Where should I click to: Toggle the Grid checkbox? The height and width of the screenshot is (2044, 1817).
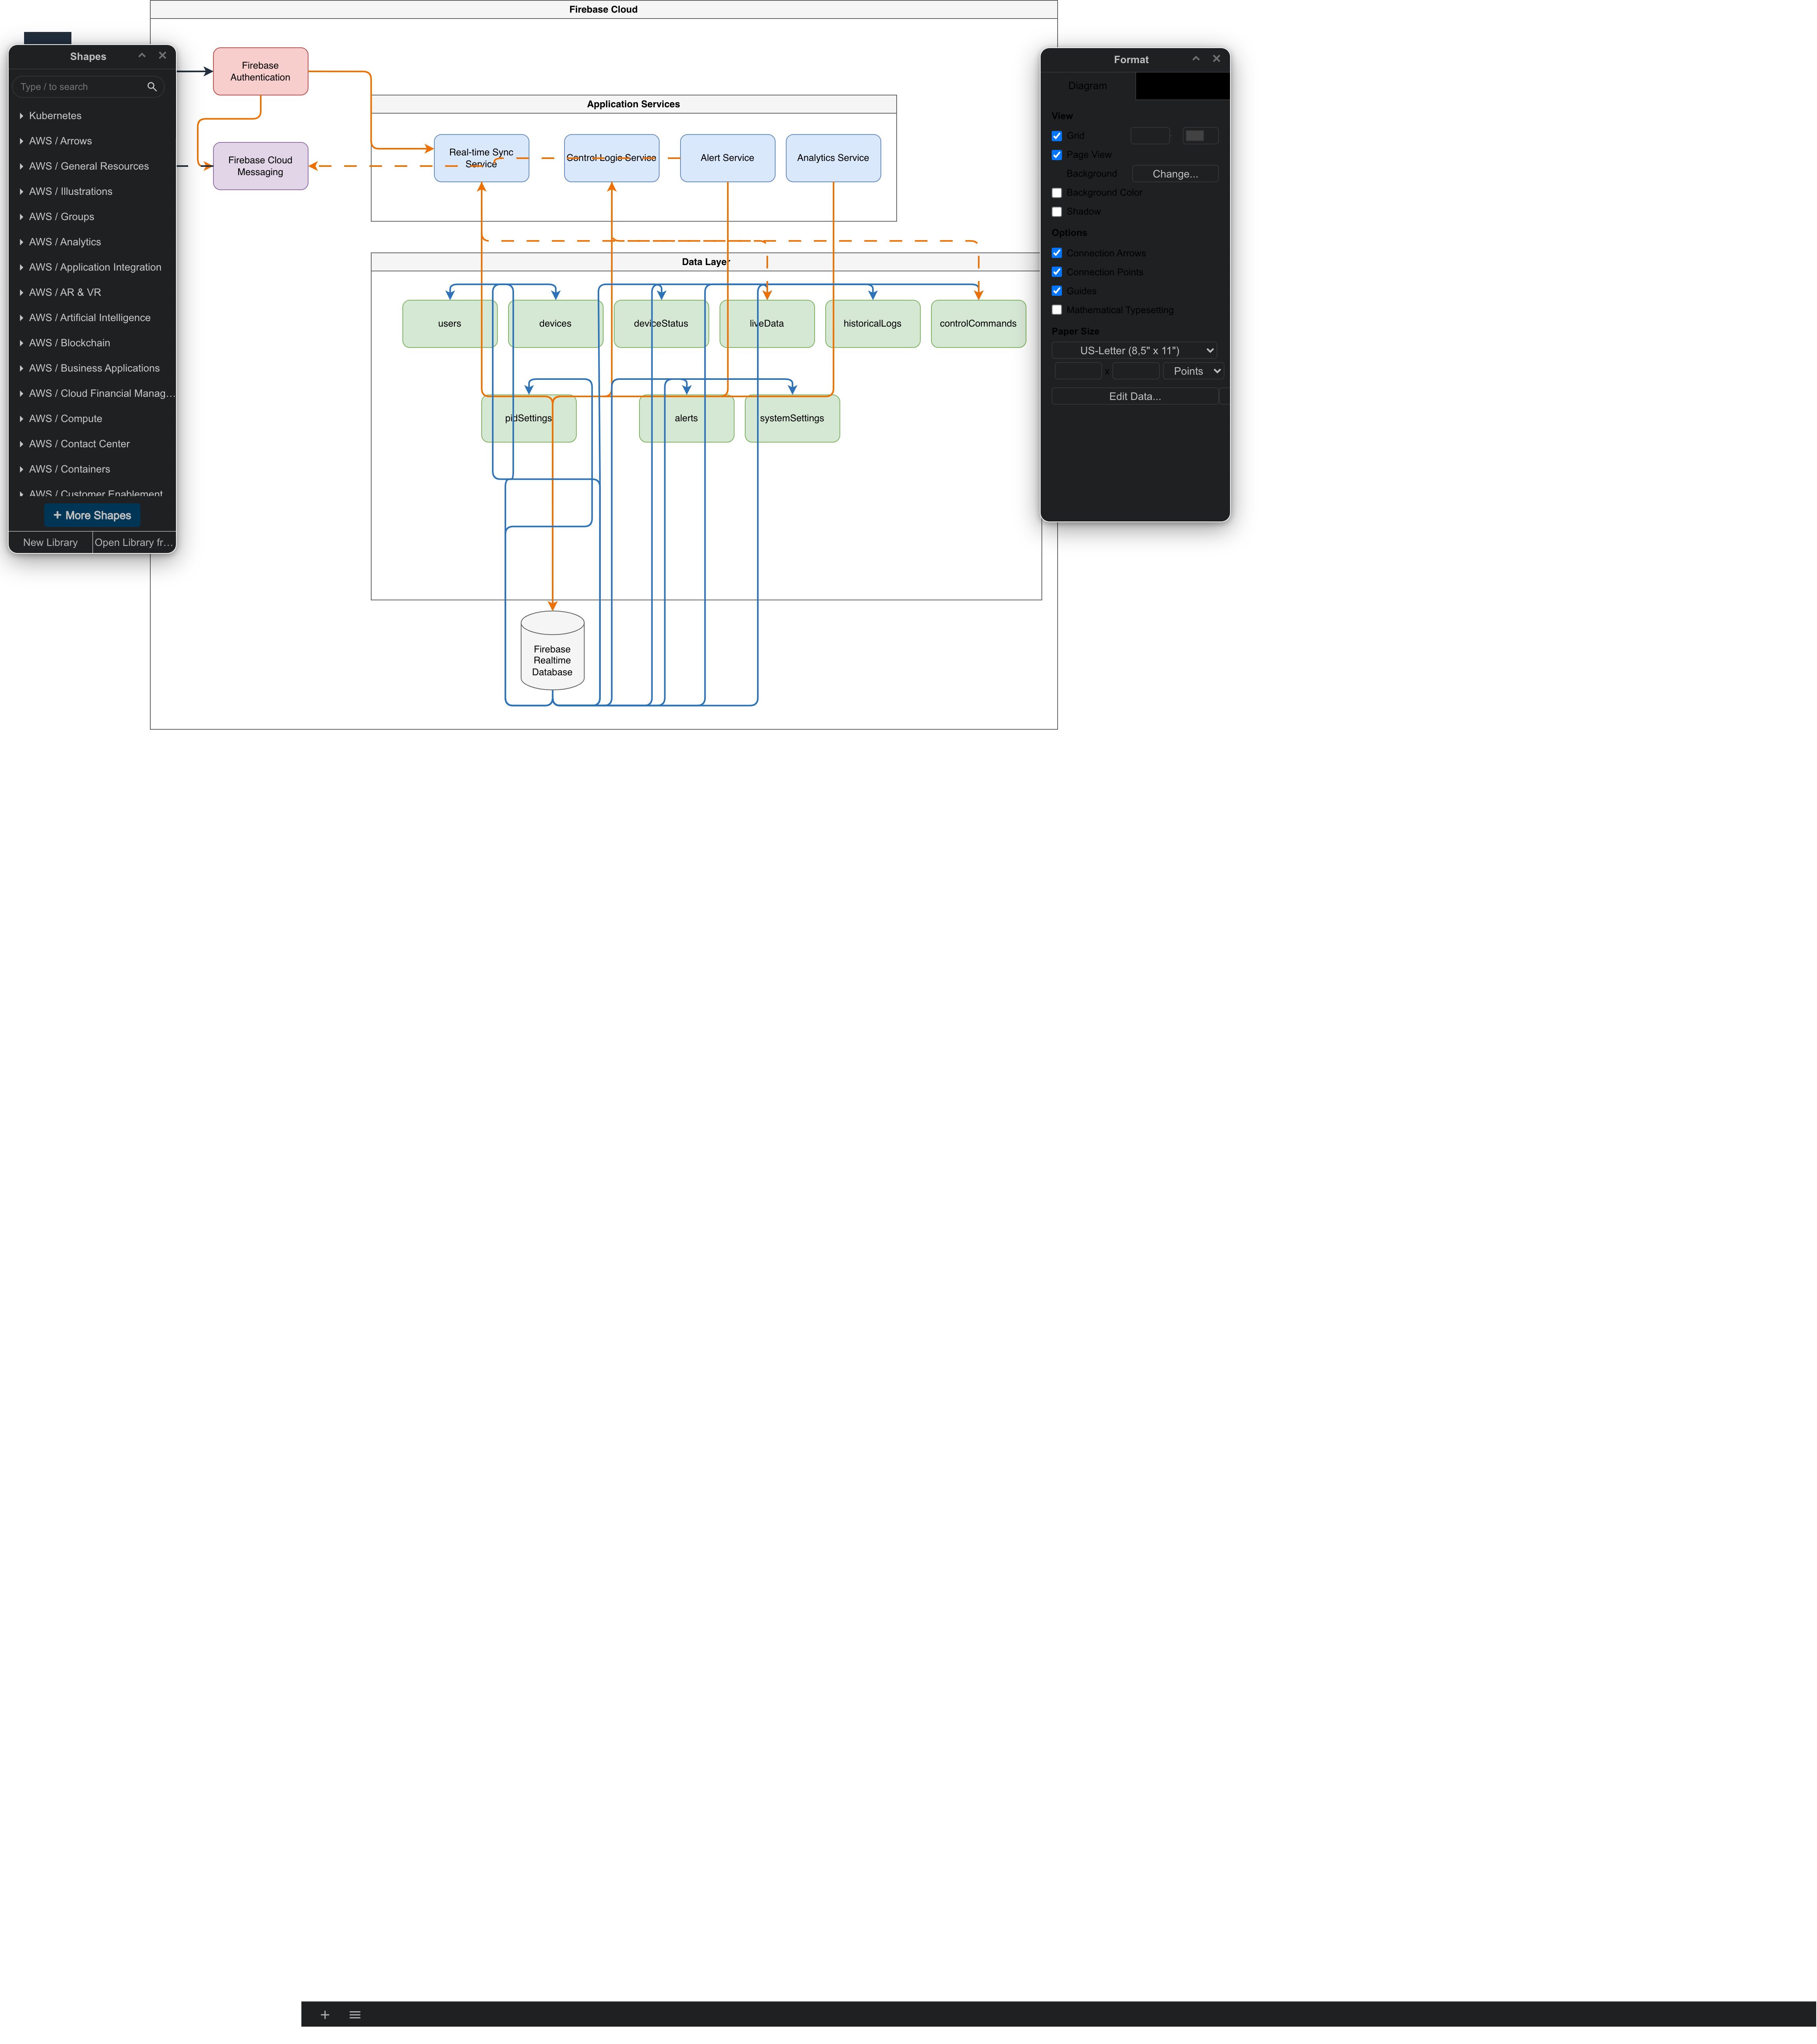(1057, 136)
